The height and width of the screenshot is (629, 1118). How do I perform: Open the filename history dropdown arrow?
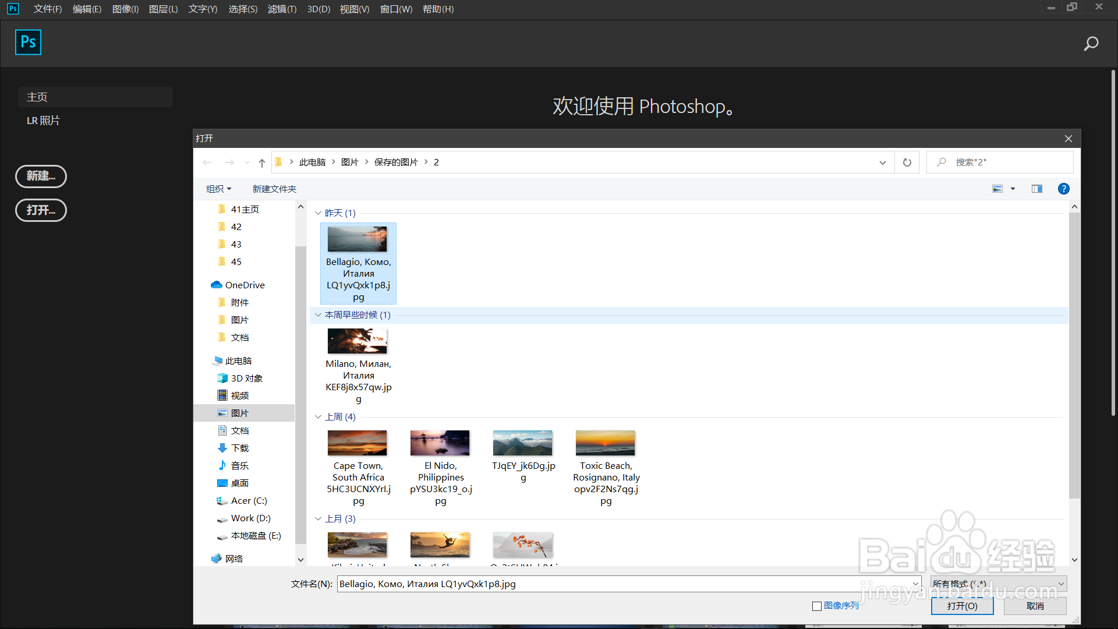[x=915, y=584]
